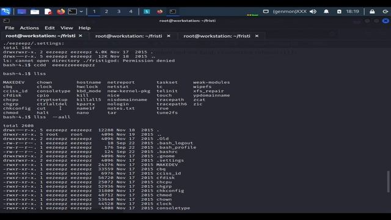Expand the terminal launcher dropdown arrow

tap(81, 12)
